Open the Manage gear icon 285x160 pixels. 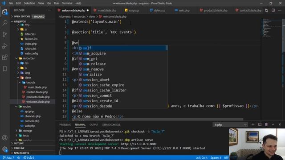(5, 149)
